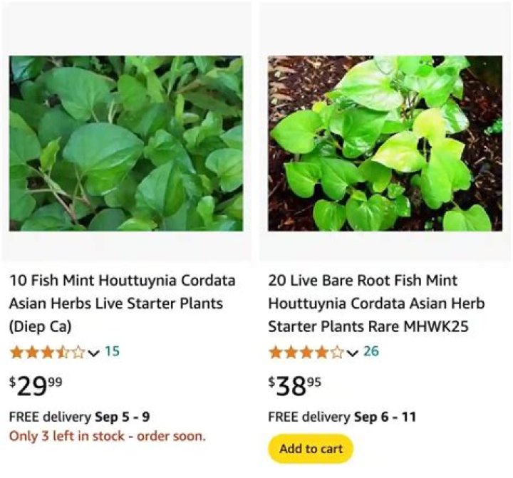Expand rating breakdown chevron beside 26 reviews
The image size is (513, 478).
pyautogui.click(x=353, y=353)
